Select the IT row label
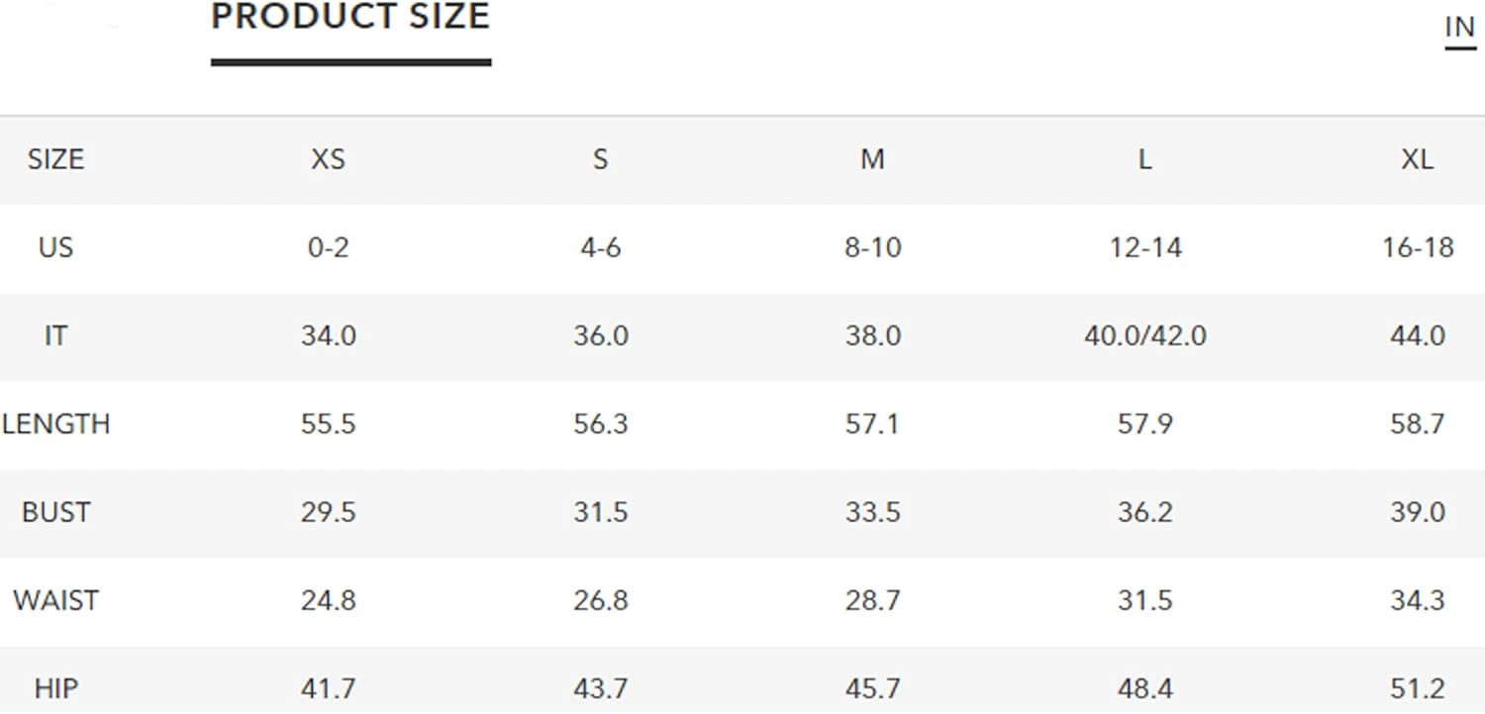This screenshot has width=1485, height=714. coord(55,336)
